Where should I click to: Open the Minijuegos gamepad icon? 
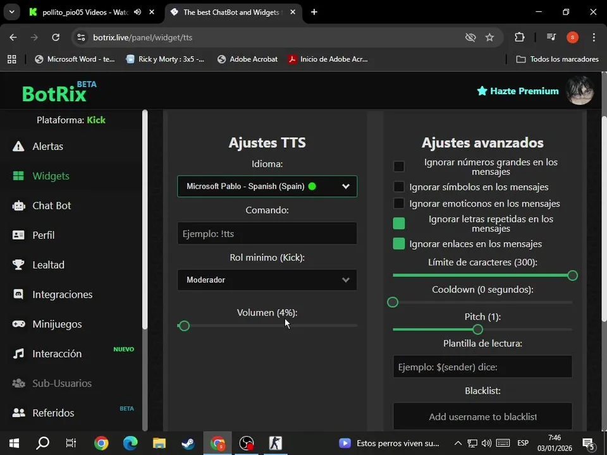pyautogui.click(x=18, y=324)
